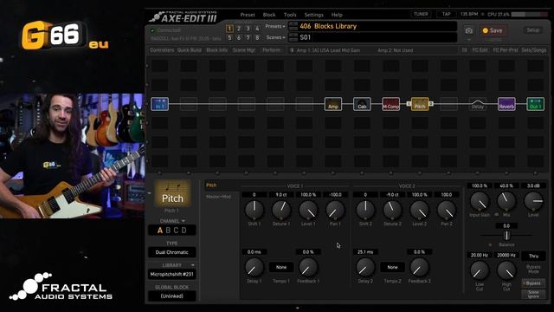Open the Scene Mgr panel

244,50
